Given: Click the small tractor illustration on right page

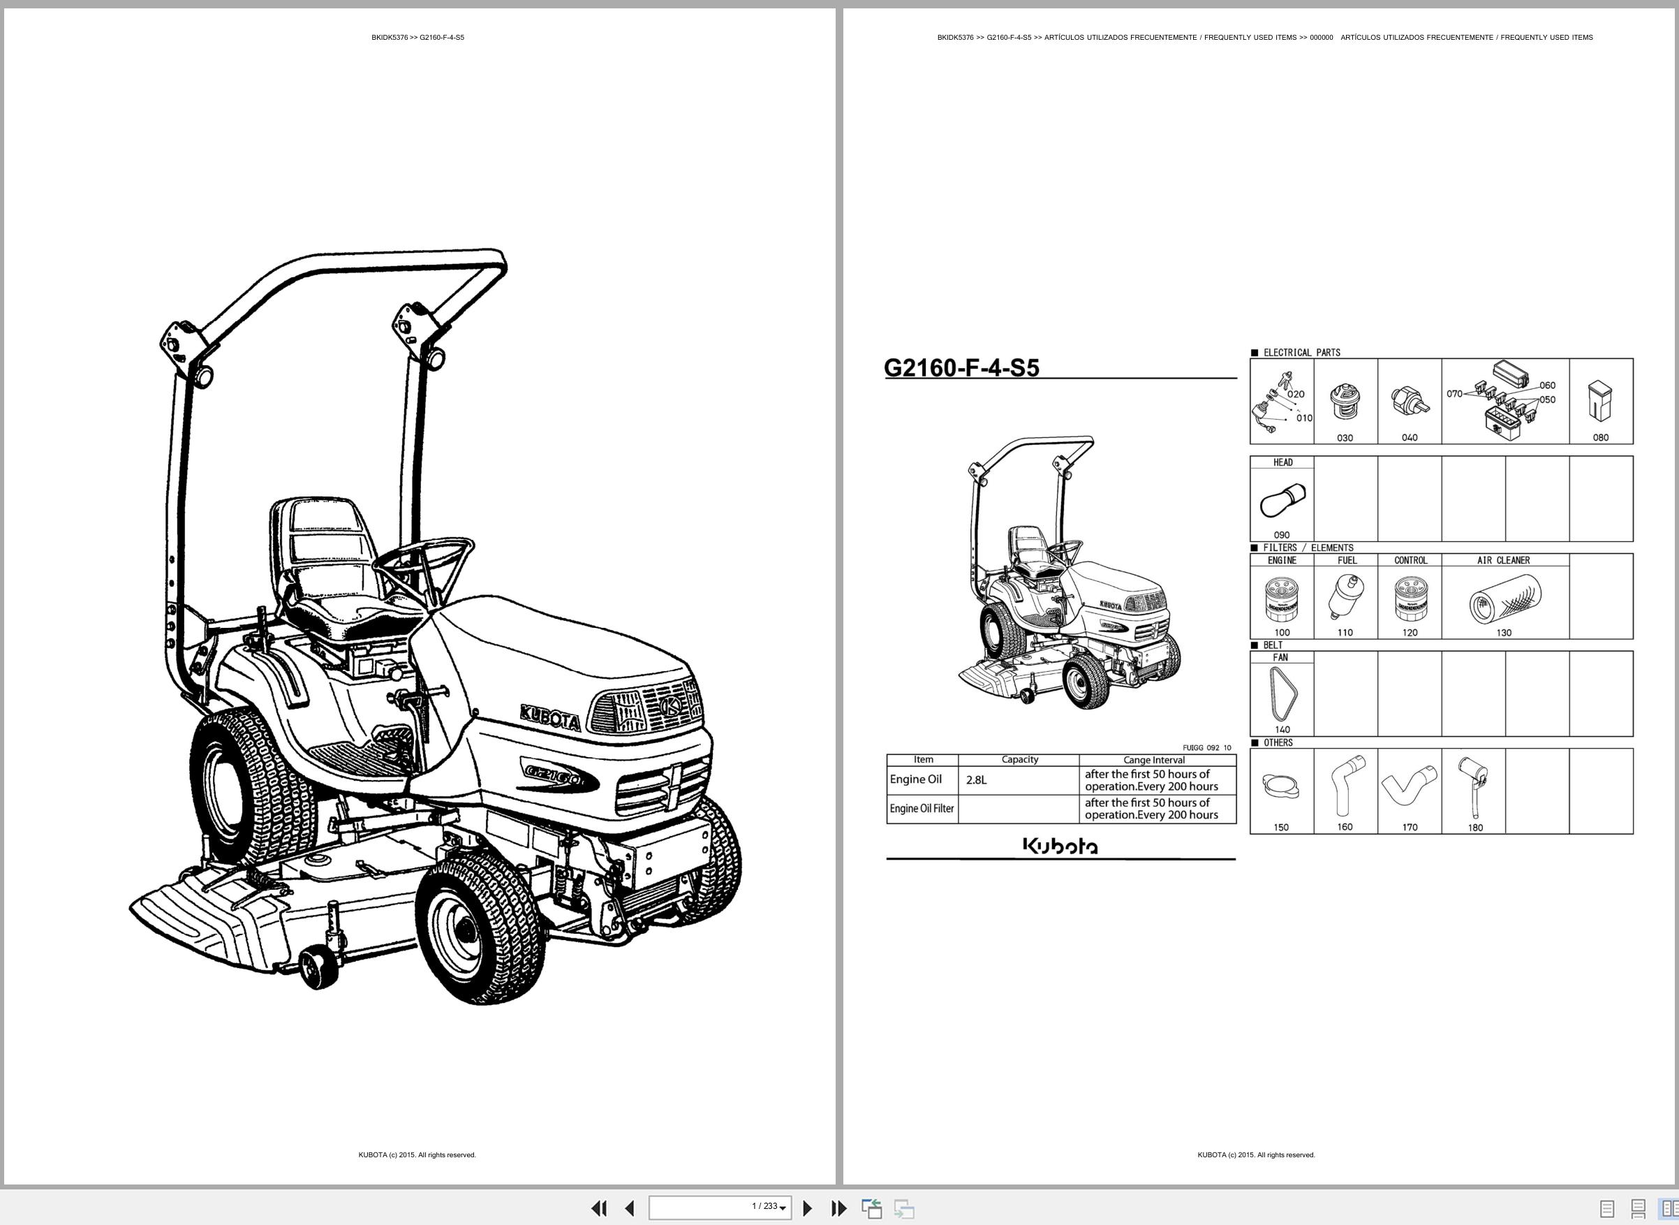Looking at the screenshot, I should pos(1070,573).
